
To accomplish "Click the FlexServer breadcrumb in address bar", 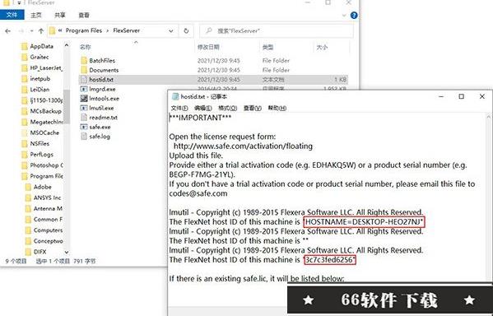I will pos(127,30).
